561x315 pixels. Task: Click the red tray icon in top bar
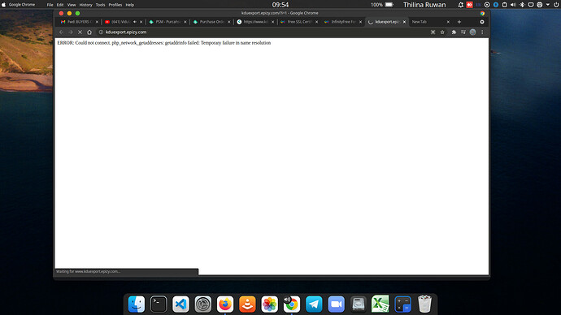coord(469,5)
